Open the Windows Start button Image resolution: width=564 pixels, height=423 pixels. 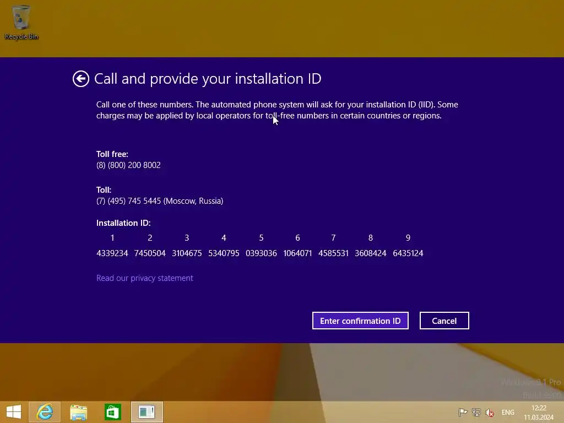pos(14,412)
